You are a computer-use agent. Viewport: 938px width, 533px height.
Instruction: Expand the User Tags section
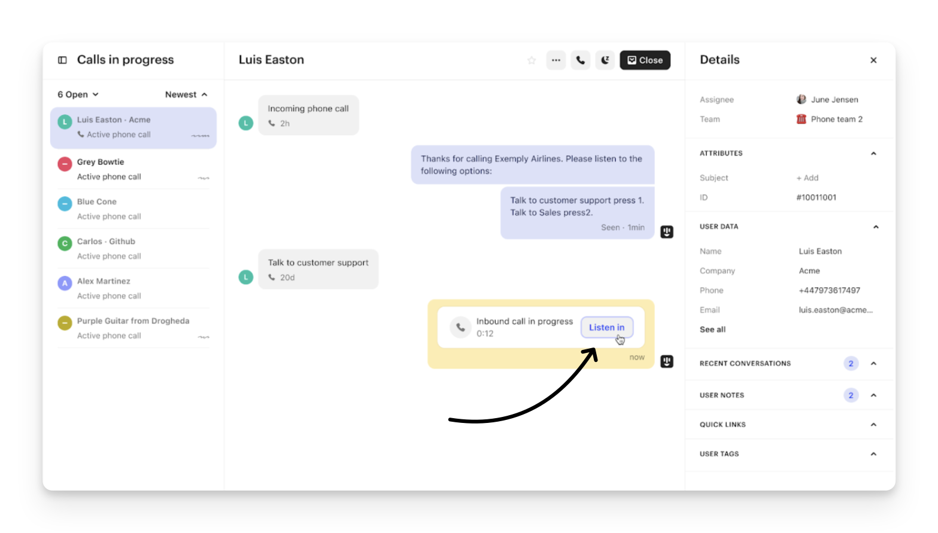click(873, 454)
